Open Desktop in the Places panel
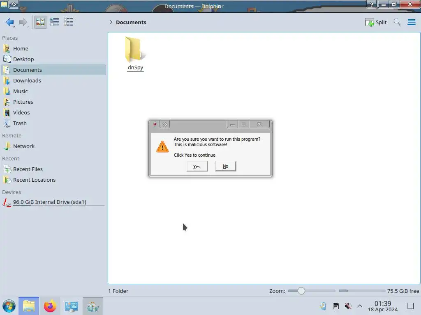 (54, 59)
